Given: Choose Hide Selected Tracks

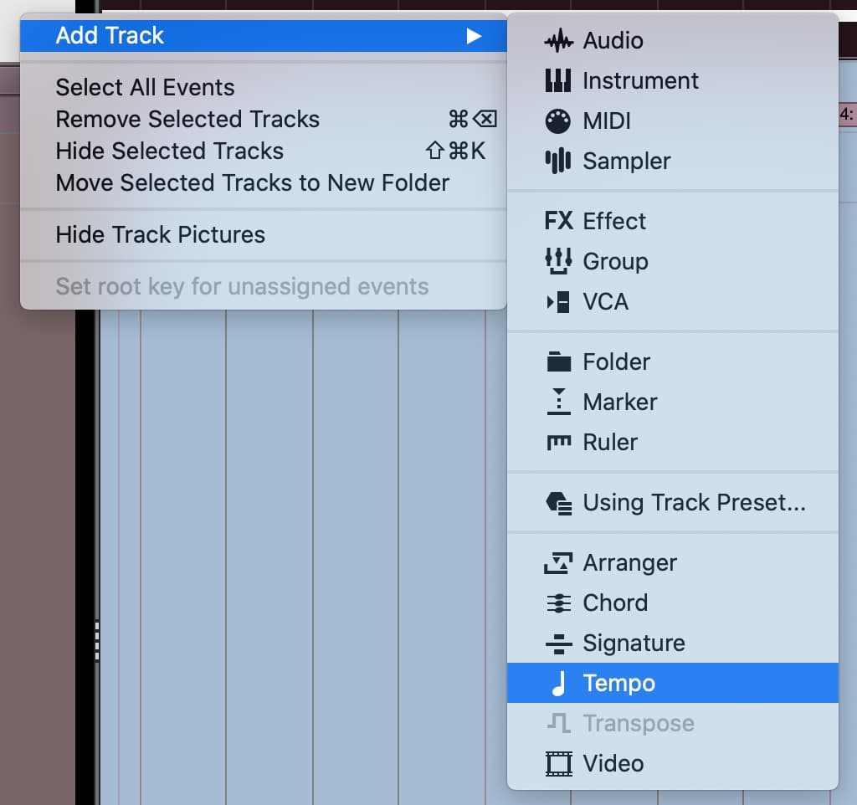Looking at the screenshot, I should tap(170, 151).
